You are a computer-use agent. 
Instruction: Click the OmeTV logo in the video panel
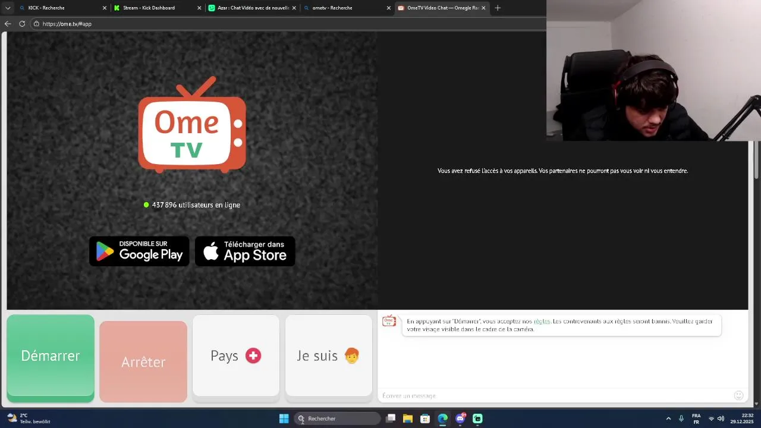pyautogui.click(x=192, y=125)
